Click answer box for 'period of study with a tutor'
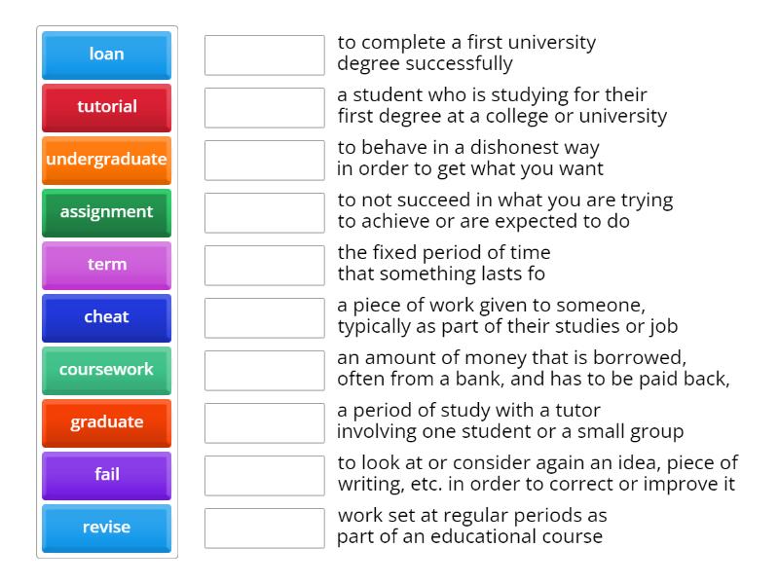779x584 pixels. pyautogui.click(x=265, y=423)
